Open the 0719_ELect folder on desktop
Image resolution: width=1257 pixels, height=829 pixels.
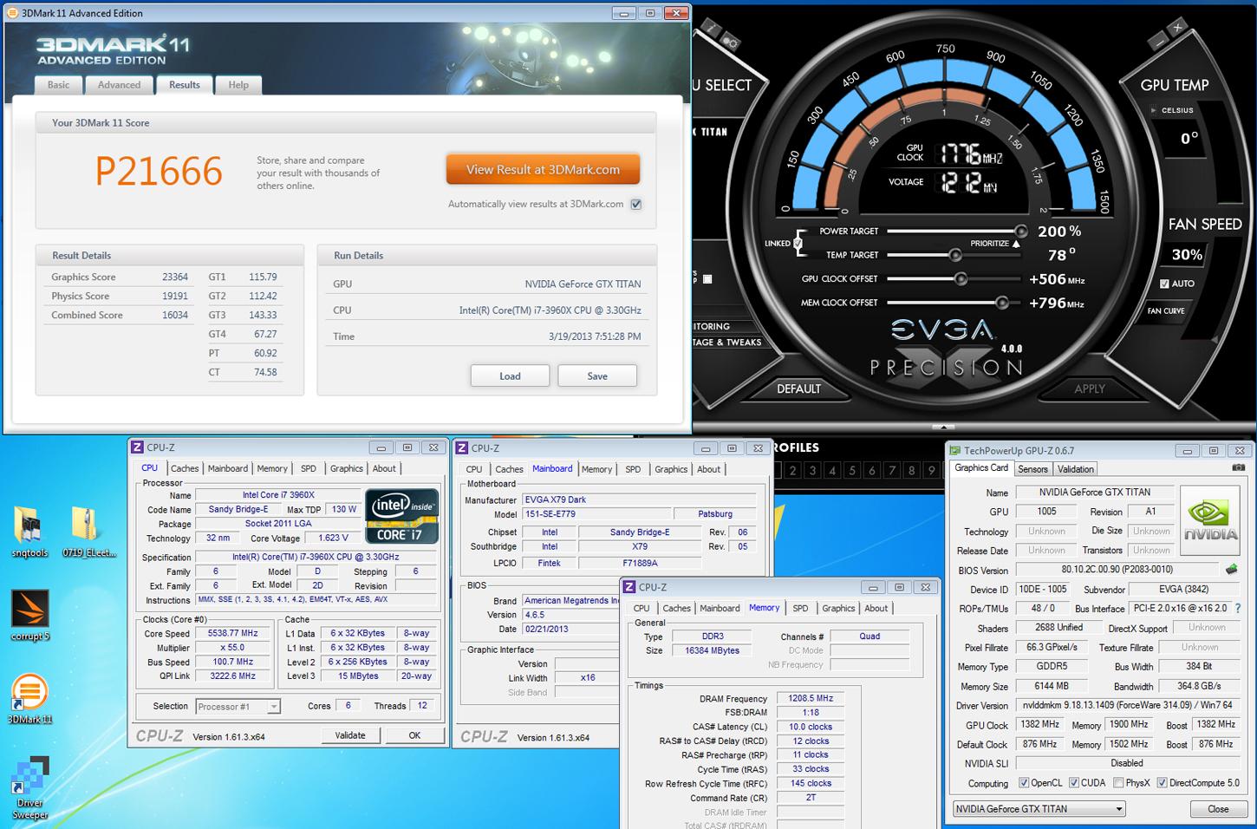tap(88, 532)
